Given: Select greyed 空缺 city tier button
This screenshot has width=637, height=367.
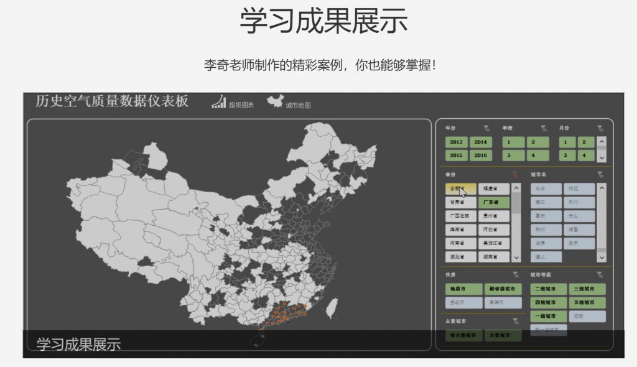Looking at the screenshot, I should coord(587,316).
